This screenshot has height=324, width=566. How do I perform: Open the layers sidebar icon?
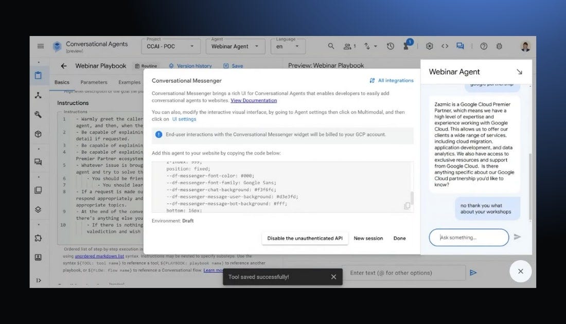click(38, 210)
